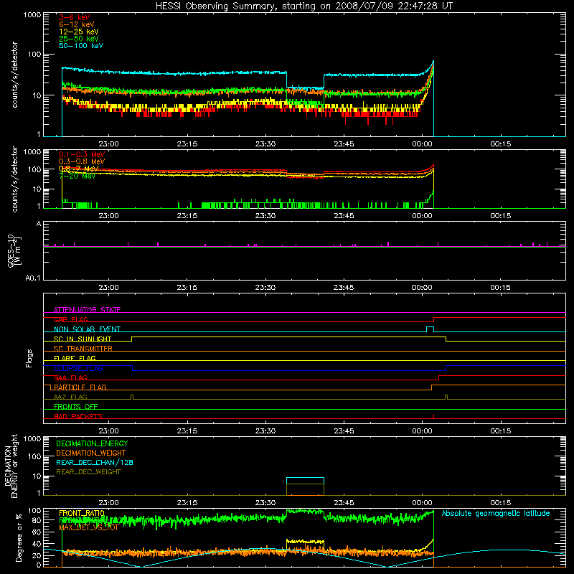Image resolution: width=574 pixels, height=574 pixels.
Task: Click the 00:15 time tick under the keV panel
Action: pos(500,144)
